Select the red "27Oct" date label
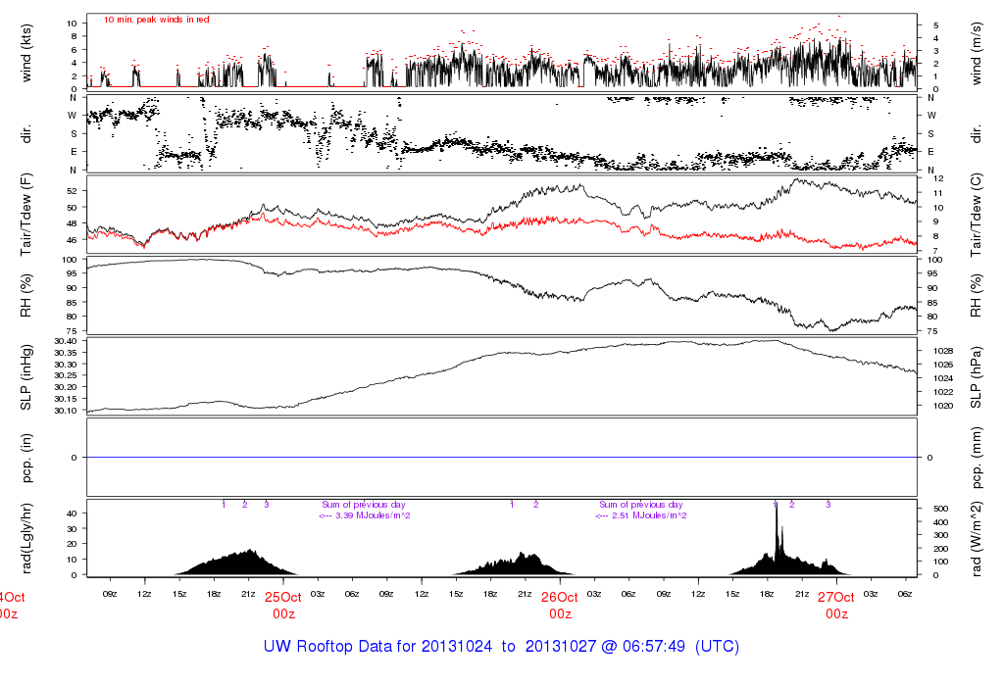This screenshot has width=1004, height=686. [x=836, y=597]
